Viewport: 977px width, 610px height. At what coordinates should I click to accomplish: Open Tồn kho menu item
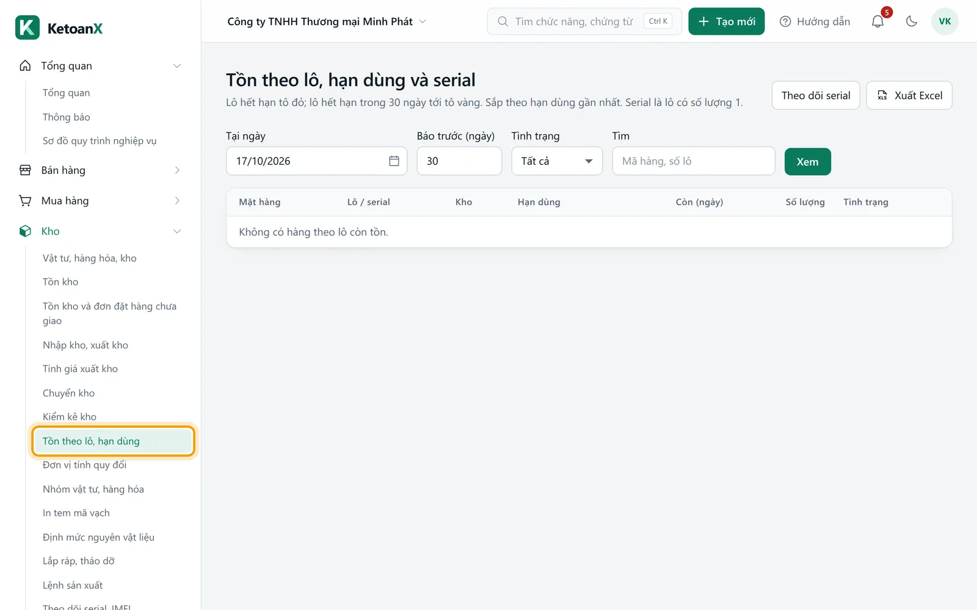[x=60, y=282]
